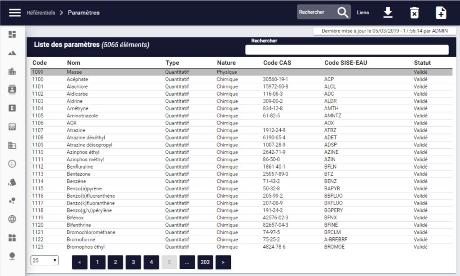
Task: Click the Aldrine parameter name
Action: point(75,101)
